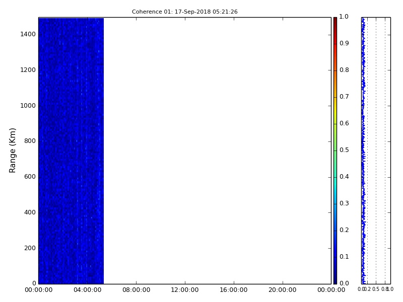
Task: Click the colorbar 0.1 label
Action: coord(344,257)
